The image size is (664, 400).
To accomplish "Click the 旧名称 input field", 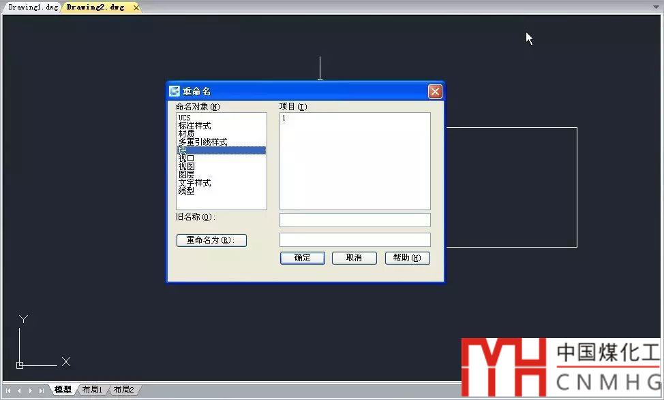I will coord(355,220).
